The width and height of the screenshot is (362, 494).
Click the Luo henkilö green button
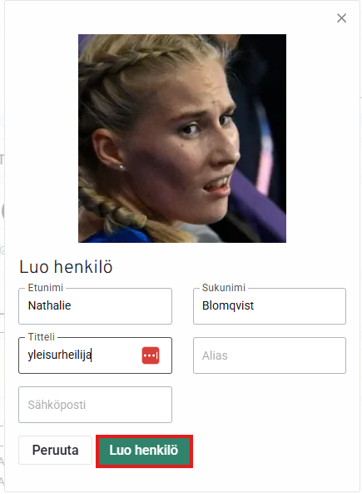click(144, 451)
